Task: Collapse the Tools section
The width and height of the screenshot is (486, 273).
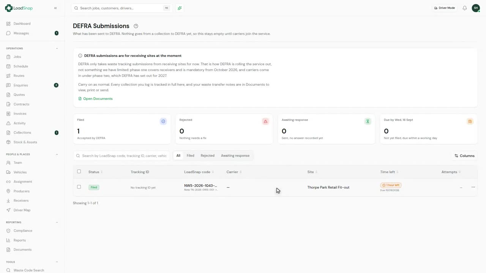Action: click(x=57, y=262)
